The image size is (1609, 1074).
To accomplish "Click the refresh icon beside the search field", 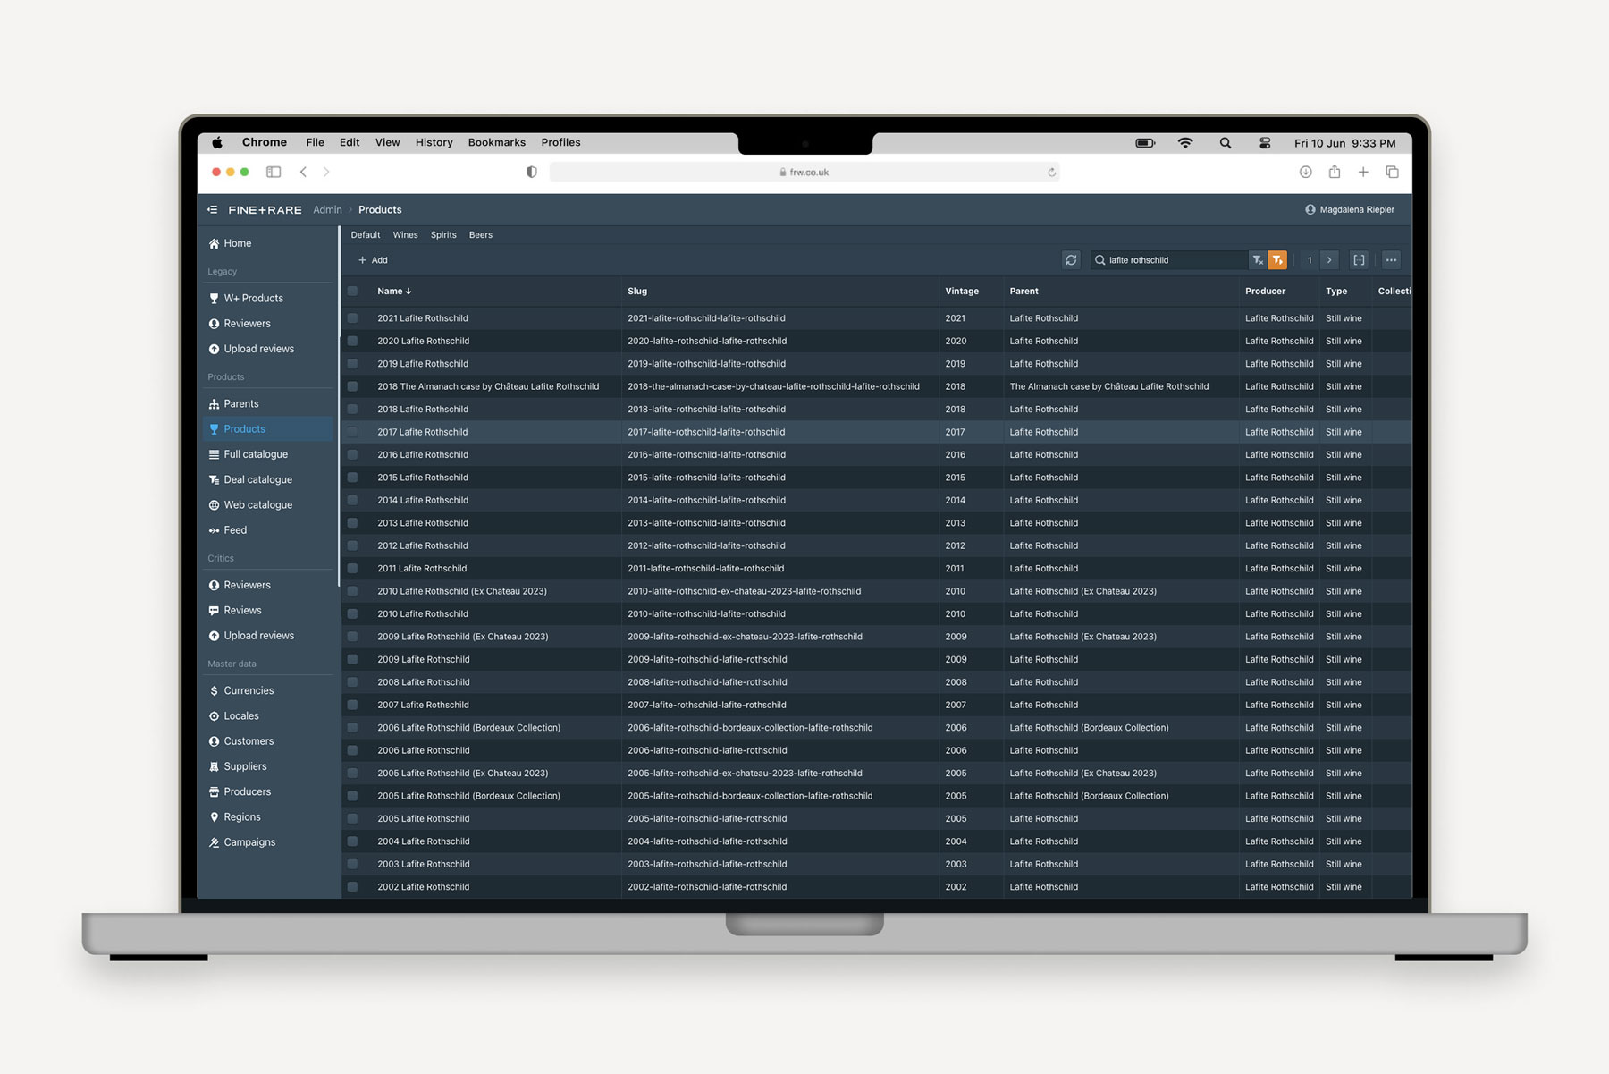I will 1071,260.
